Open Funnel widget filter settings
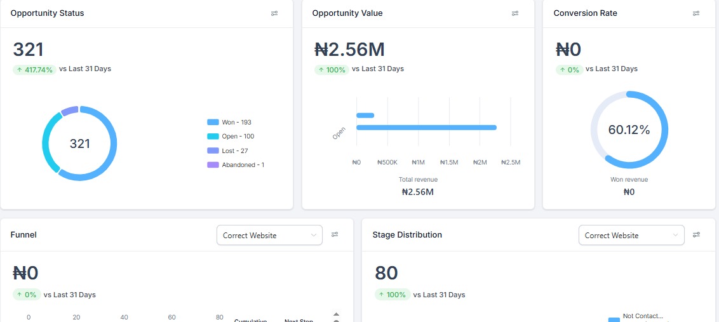 click(x=335, y=235)
